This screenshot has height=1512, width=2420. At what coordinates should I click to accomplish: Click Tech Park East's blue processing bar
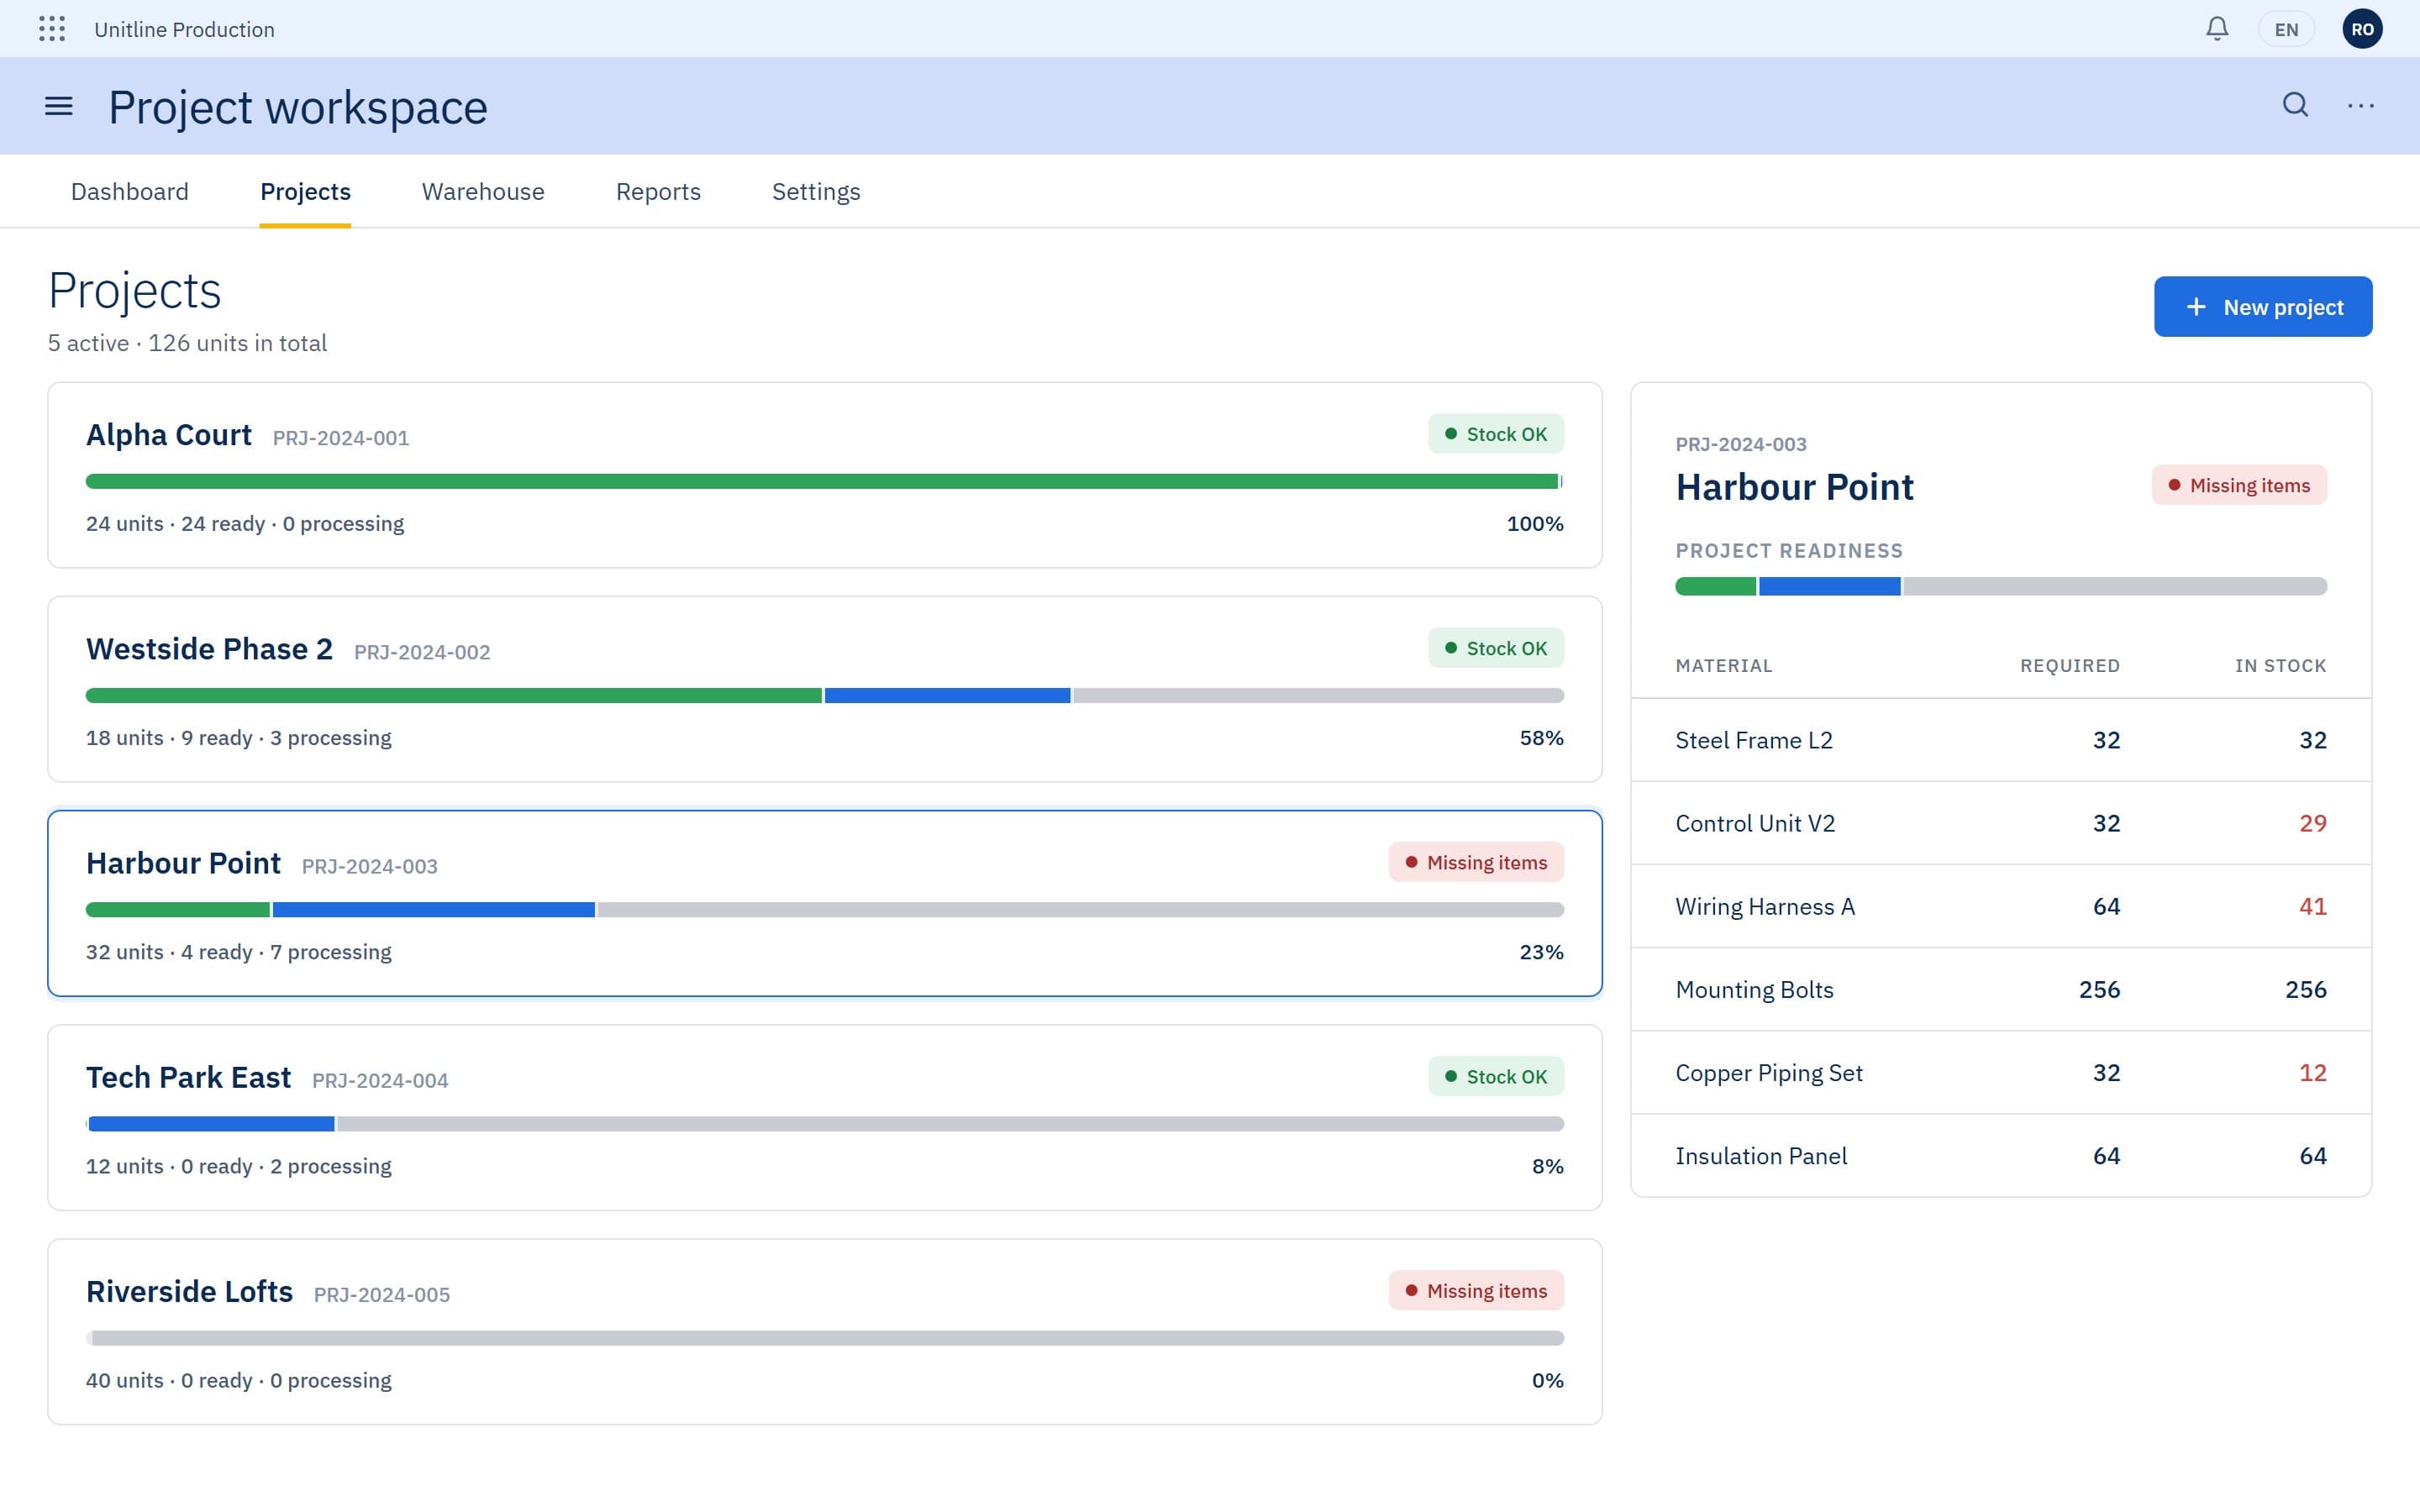(211, 1124)
